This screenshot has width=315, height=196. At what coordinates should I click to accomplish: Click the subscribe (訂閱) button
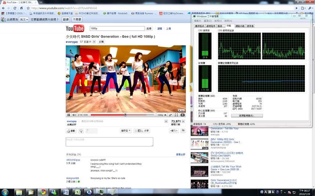[x=101, y=42]
